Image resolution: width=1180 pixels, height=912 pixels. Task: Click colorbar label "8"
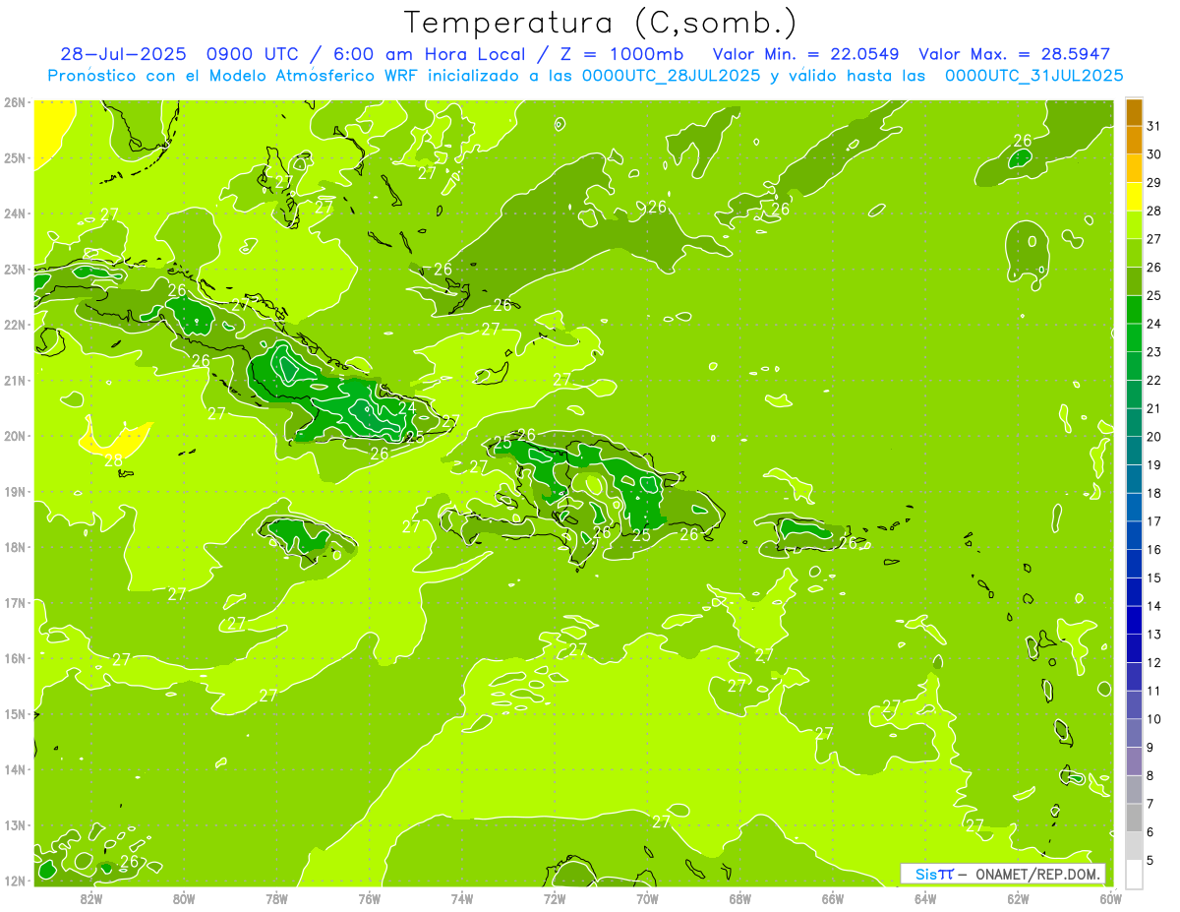click(x=1150, y=775)
